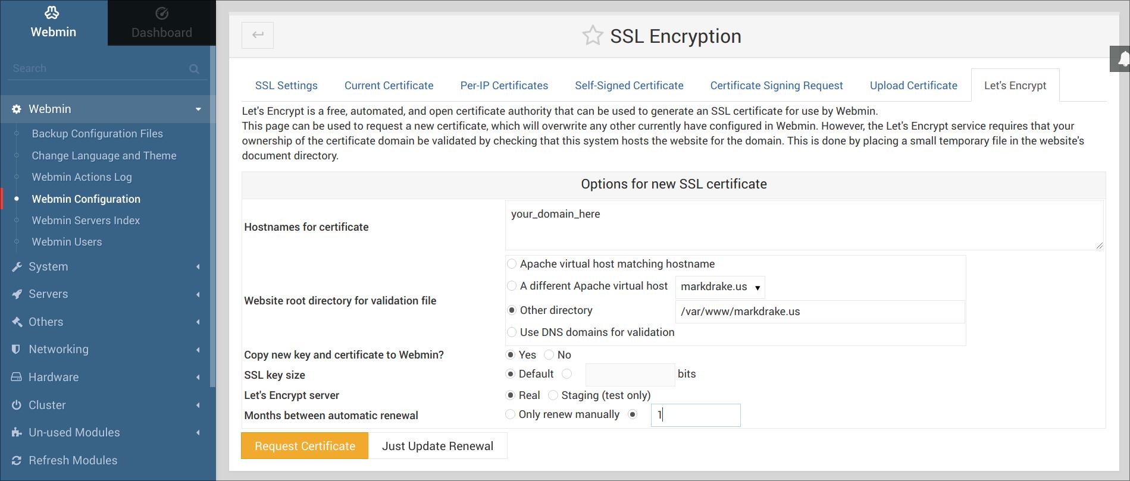Viewport: 1130px width, 481px height.
Task: Click the Cluster power icon
Action: (17, 405)
